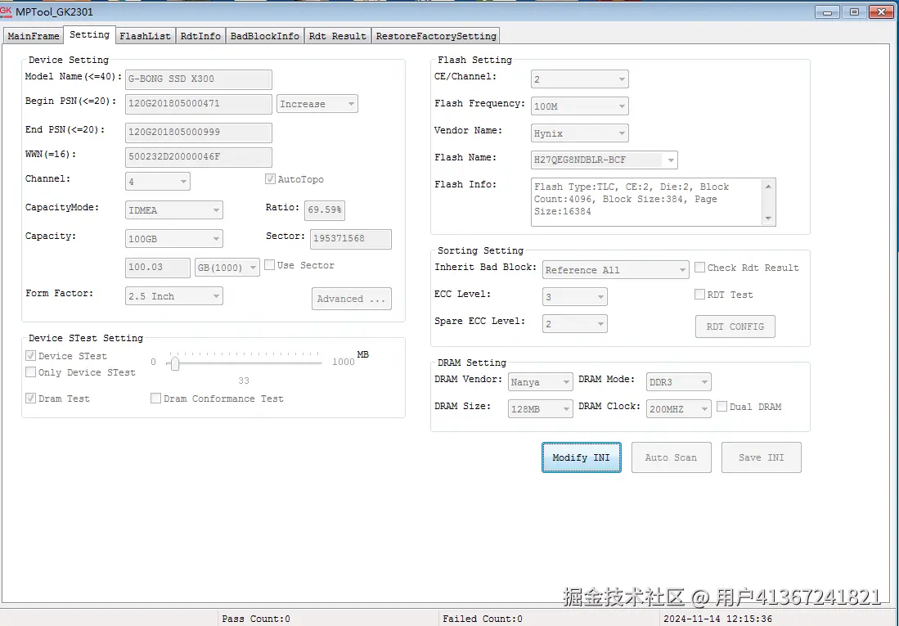Click the STest size slider thumb

175,363
